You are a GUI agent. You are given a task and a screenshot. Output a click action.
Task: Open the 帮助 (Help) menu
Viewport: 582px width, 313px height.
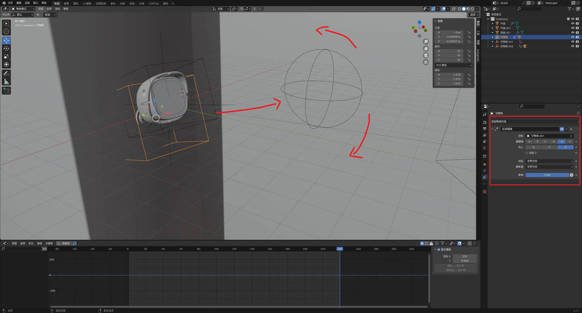[x=44, y=3]
